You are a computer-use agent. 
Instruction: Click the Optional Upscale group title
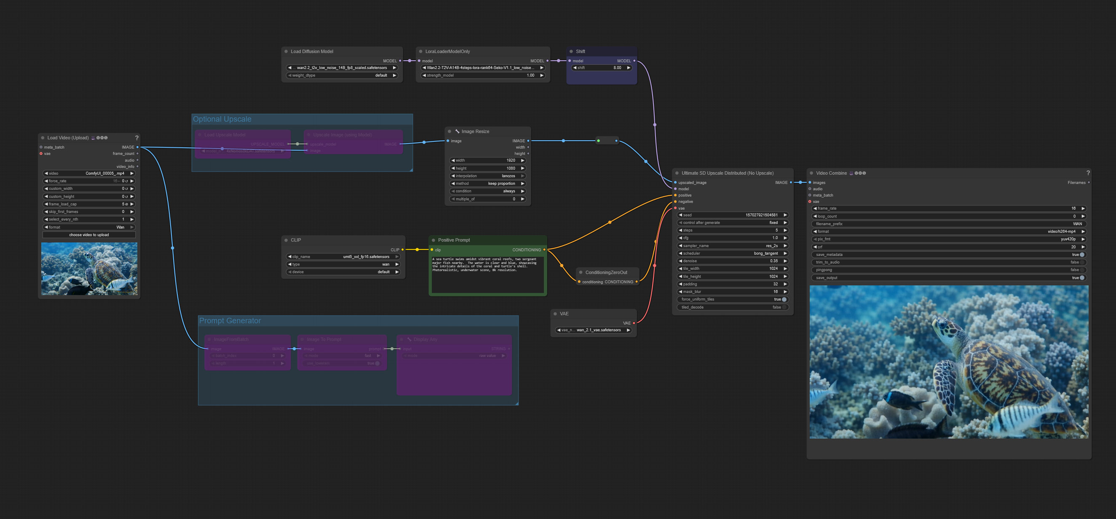coord(222,119)
